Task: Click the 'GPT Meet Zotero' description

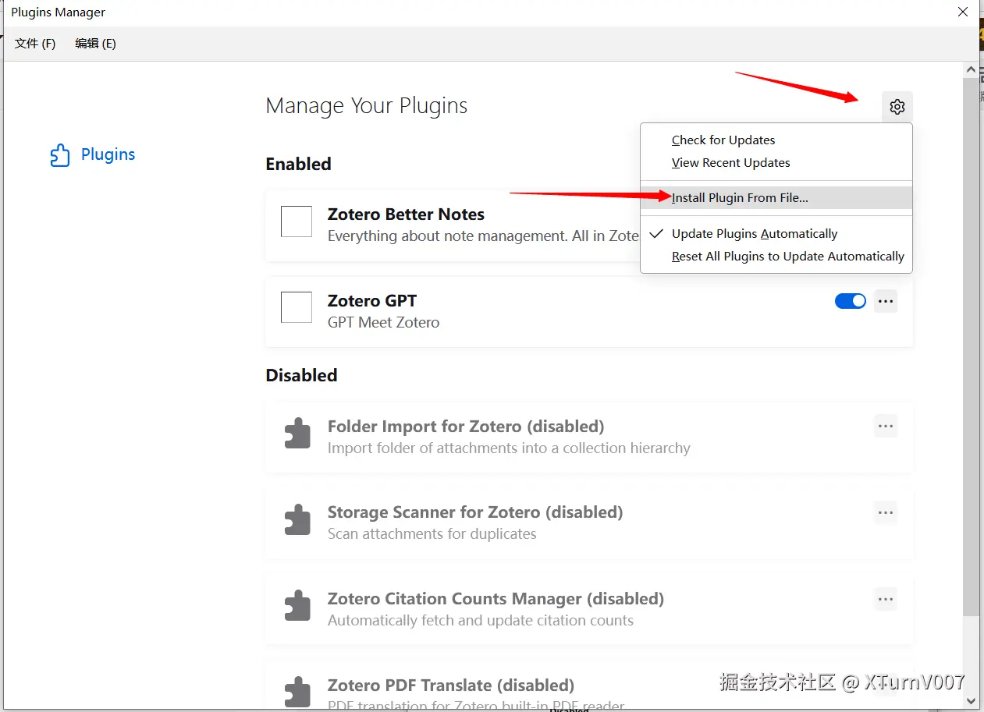Action: point(383,322)
